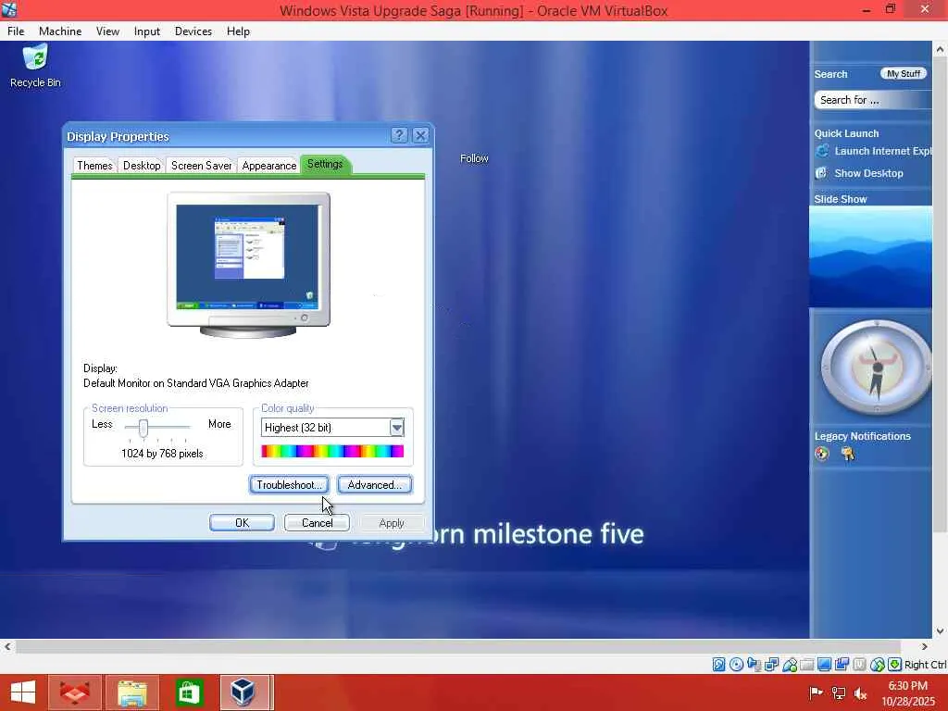Image resolution: width=948 pixels, height=711 pixels.
Task: Click the Apply button
Action: tap(392, 523)
